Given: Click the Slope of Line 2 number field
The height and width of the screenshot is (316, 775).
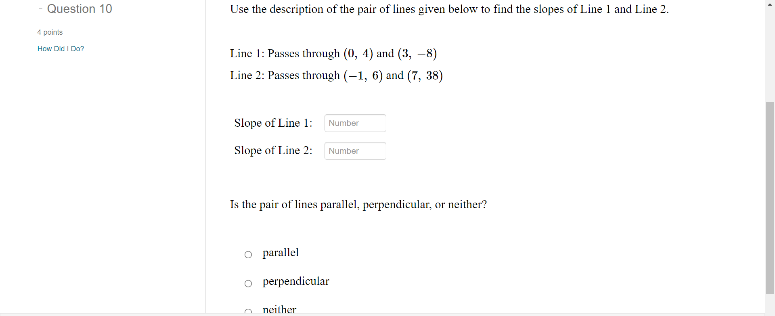Looking at the screenshot, I should [355, 151].
